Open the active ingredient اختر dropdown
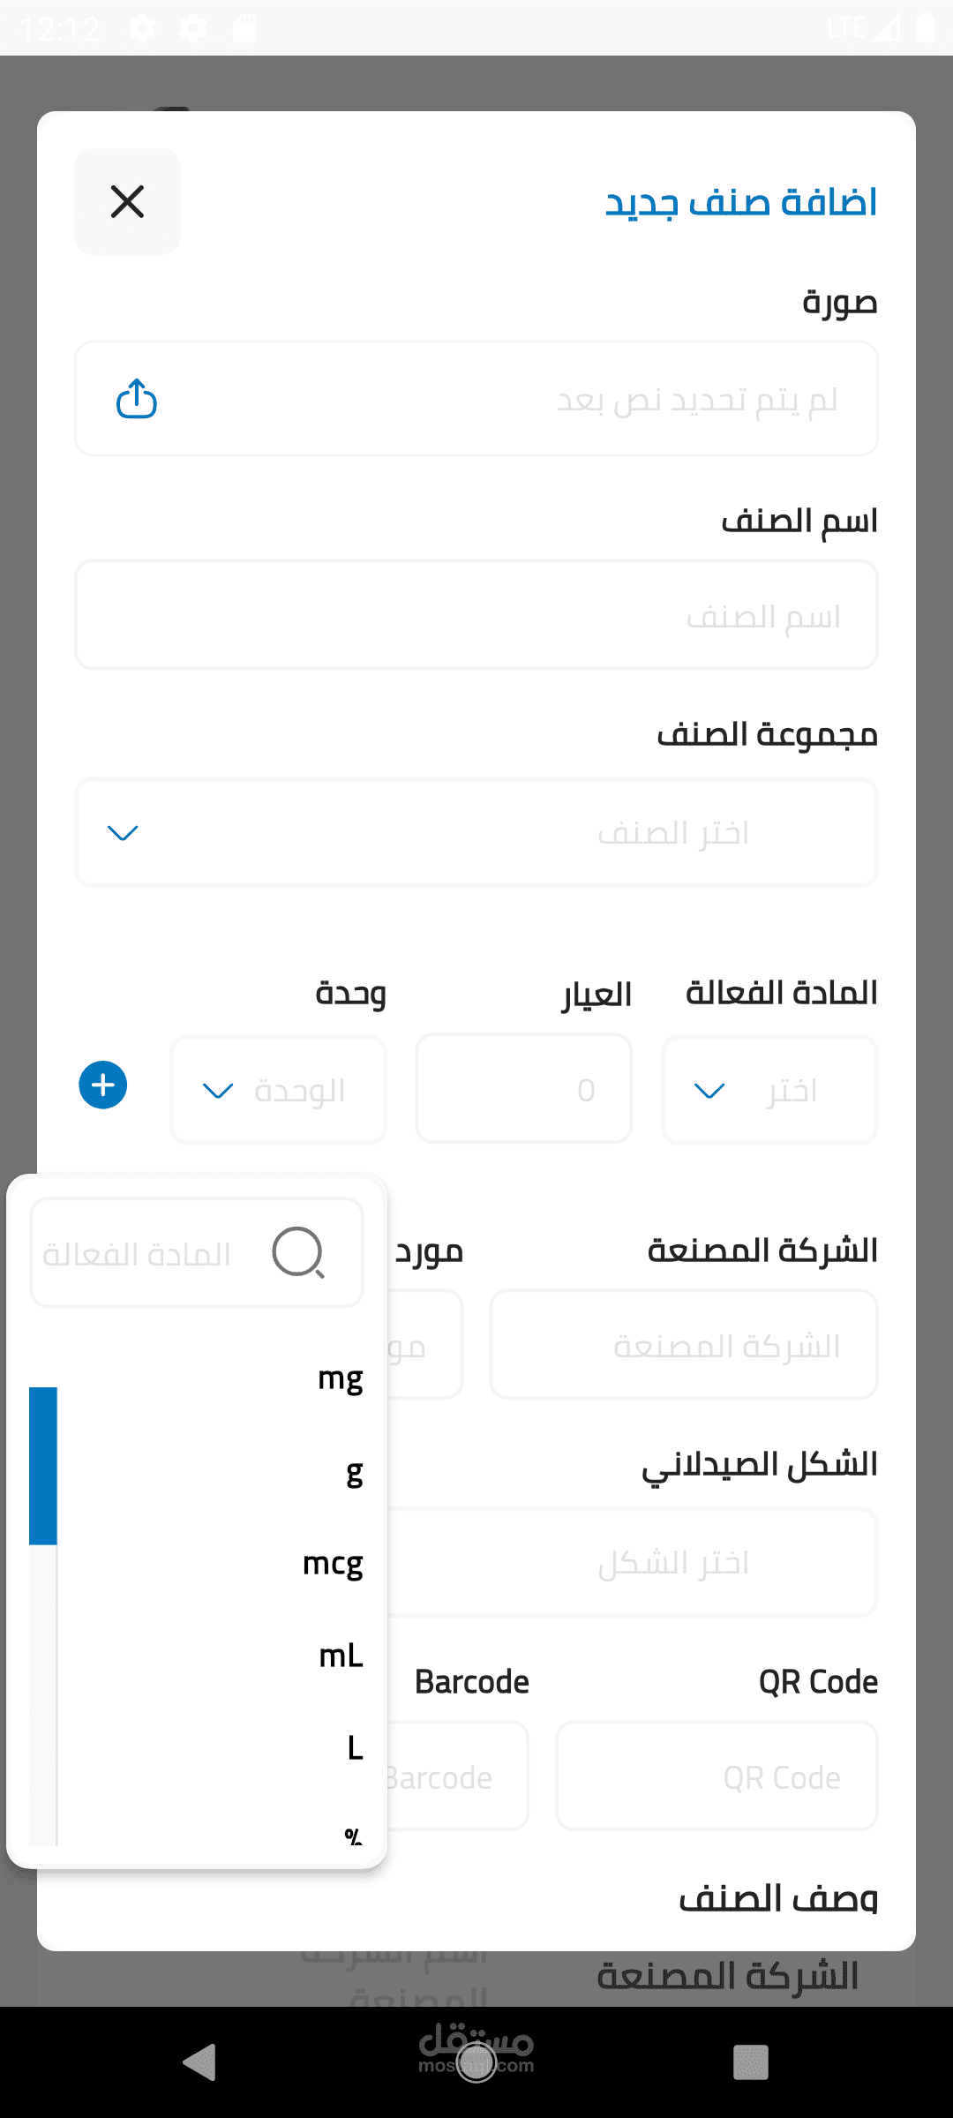This screenshot has width=953, height=2118. click(x=769, y=1090)
